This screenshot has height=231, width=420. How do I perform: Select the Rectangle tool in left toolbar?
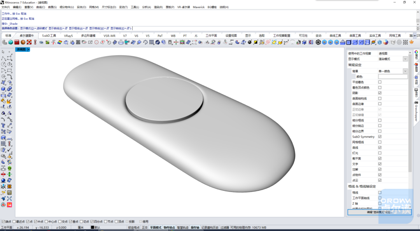coord(9,70)
